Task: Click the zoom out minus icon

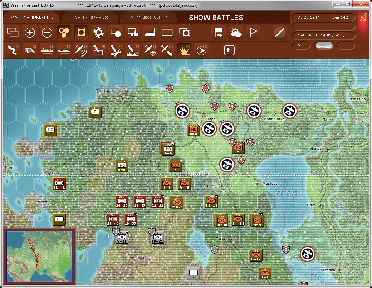Action: point(47,33)
